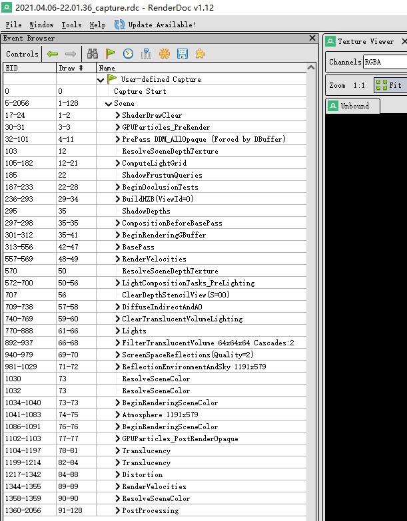The width and height of the screenshot is (407, 521).
Task: Collapse the Scene node
Action: pos(109,104)
